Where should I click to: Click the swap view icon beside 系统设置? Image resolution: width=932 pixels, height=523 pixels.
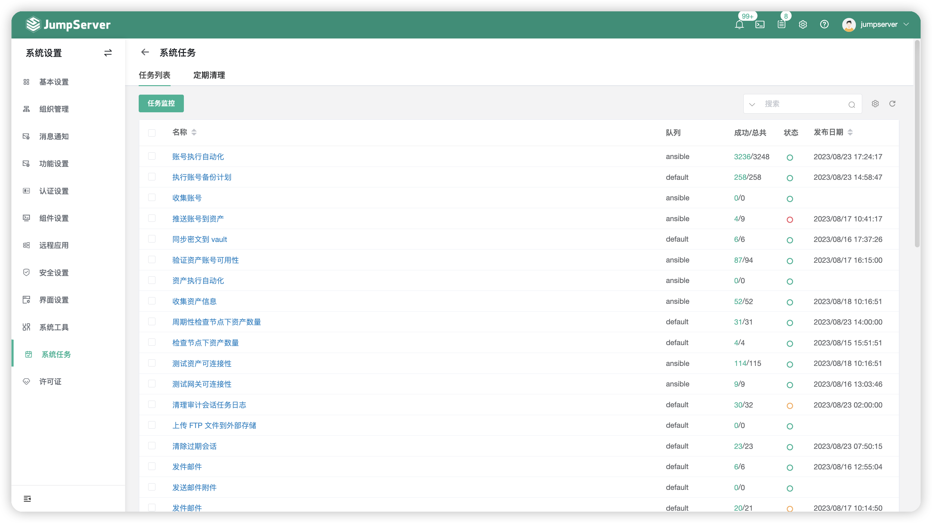[108, 53]
